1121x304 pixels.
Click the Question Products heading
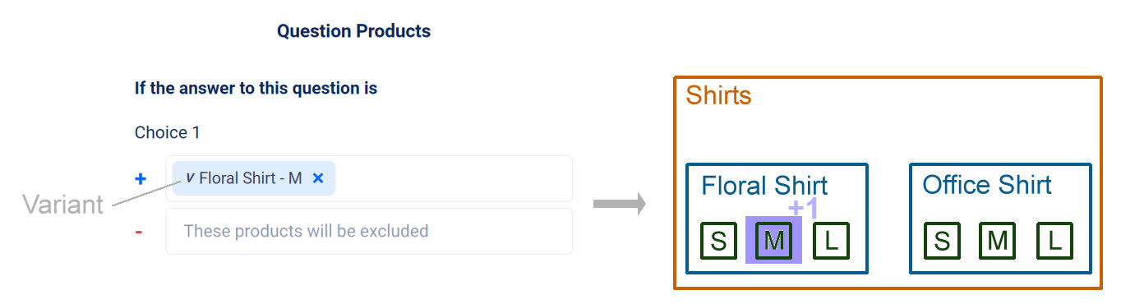pyautogui.click(x=353, y=31)
